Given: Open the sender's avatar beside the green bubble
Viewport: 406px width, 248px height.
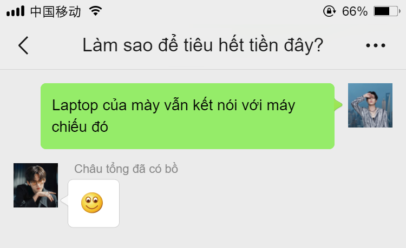Looking at the screenshot, I should (370, 105).
